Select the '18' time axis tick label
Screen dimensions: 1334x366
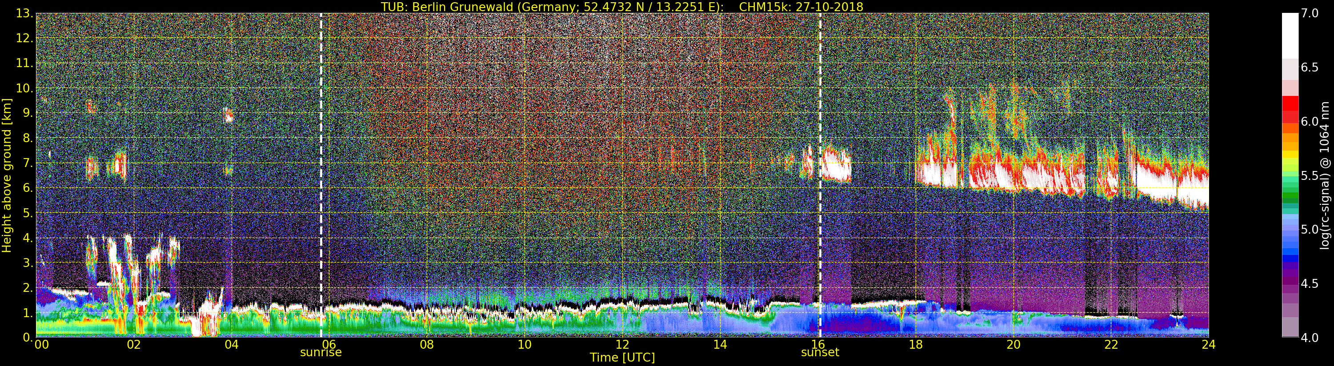pos(916,345)
